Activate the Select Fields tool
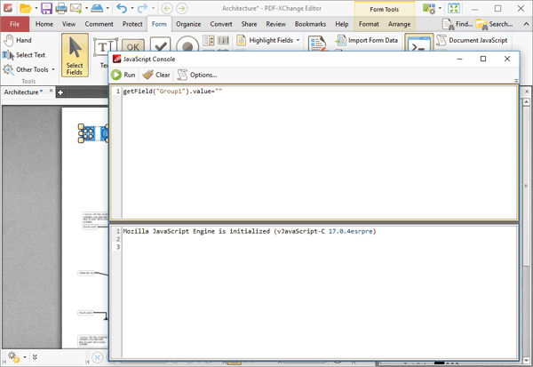533x367 pixels. point(75,55)
